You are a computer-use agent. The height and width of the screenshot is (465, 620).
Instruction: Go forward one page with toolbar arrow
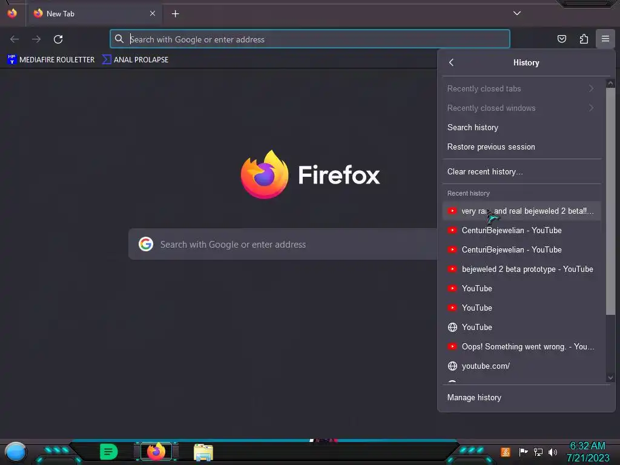click(x=36, y=39)
